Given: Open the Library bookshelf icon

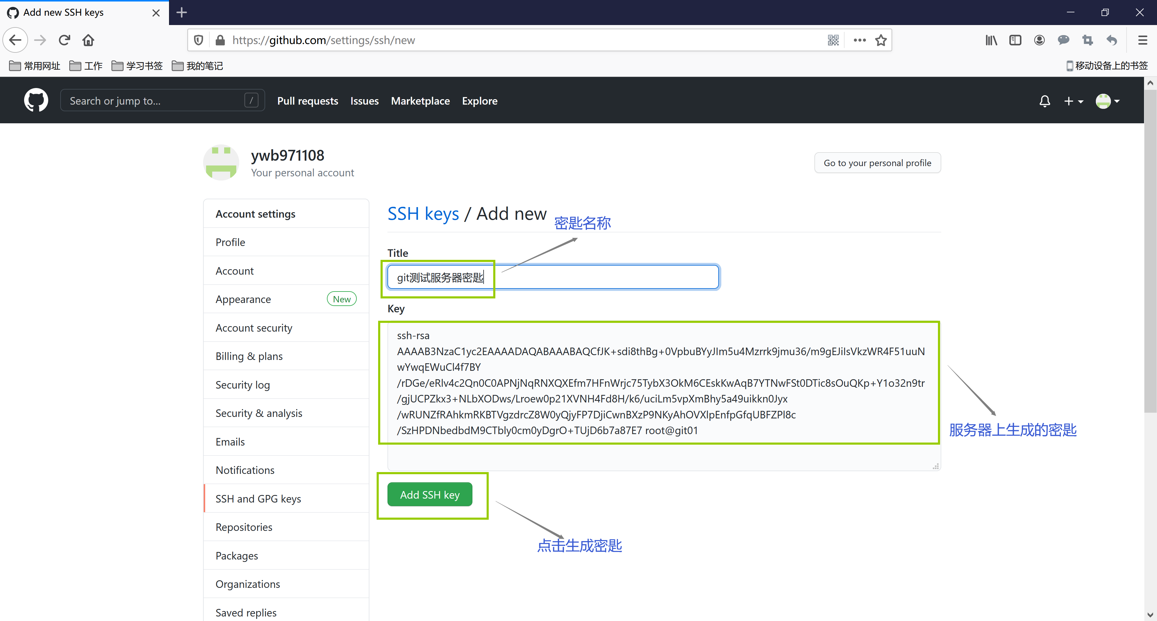Looking at the screenshot, I should coord(991,40).
